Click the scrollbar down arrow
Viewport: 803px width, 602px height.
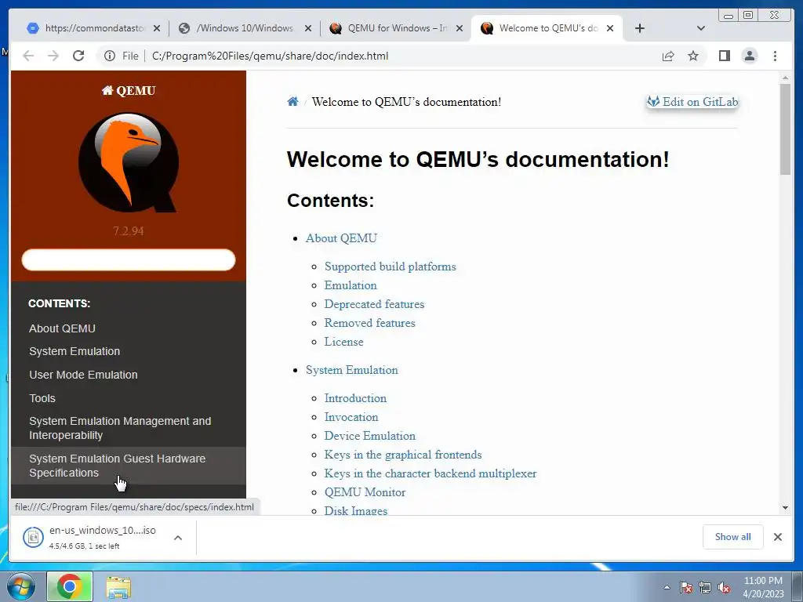[x=785, y=508]
